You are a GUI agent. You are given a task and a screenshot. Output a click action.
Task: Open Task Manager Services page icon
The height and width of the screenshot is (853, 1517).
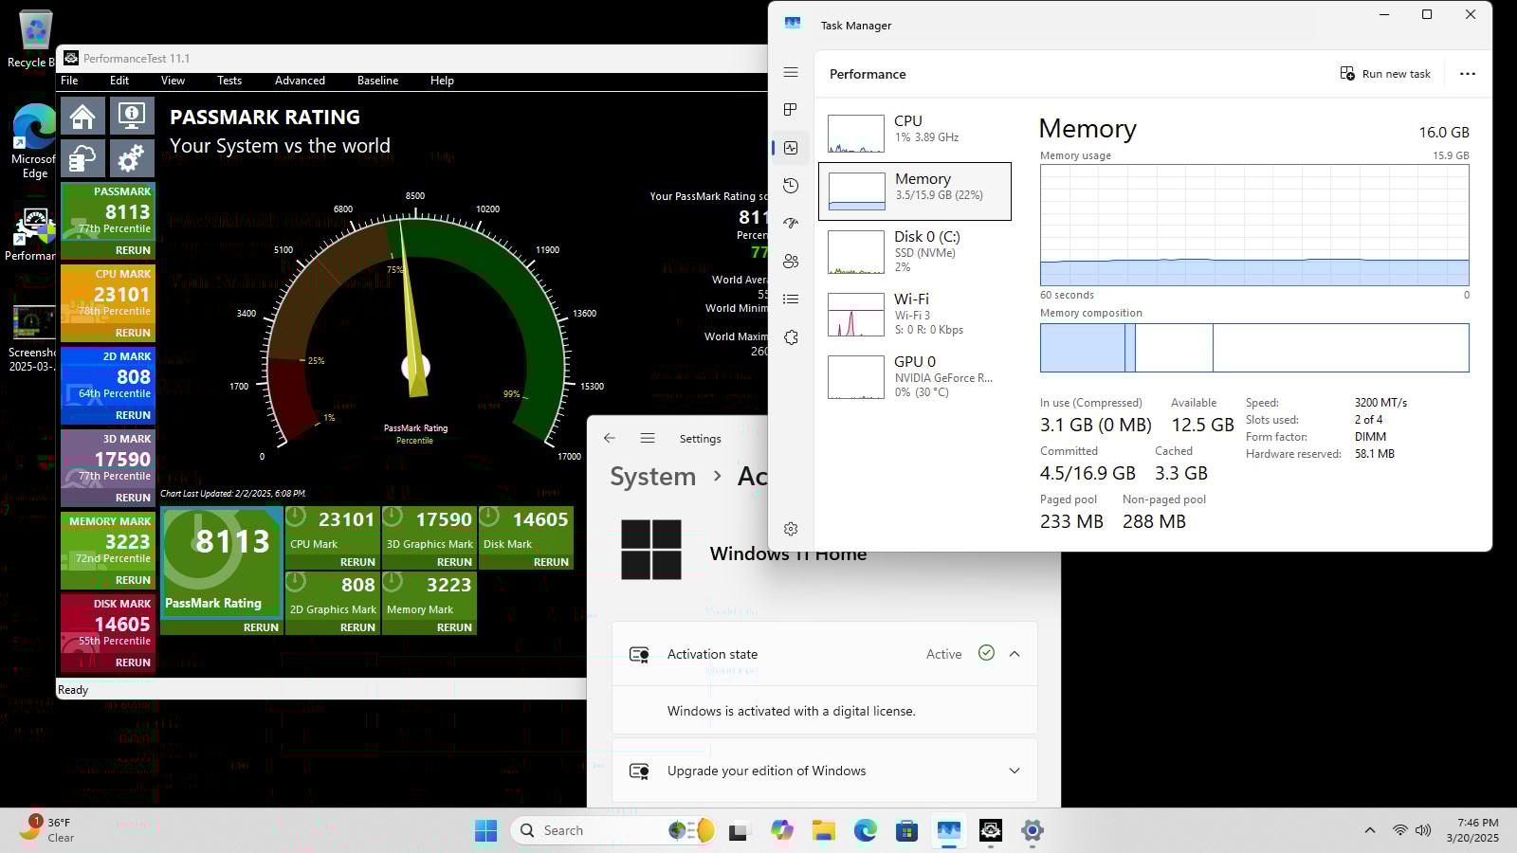(x=791, y=337)
